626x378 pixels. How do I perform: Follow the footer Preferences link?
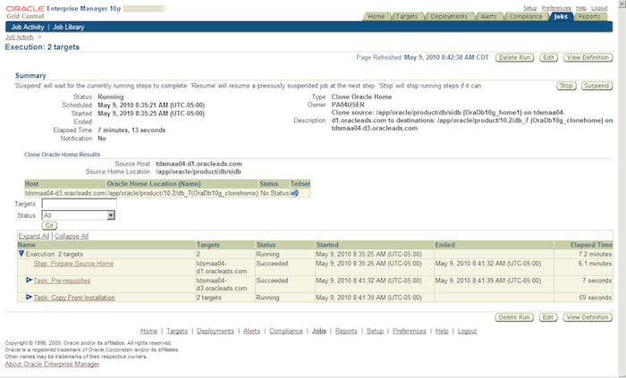coord(410,331)
